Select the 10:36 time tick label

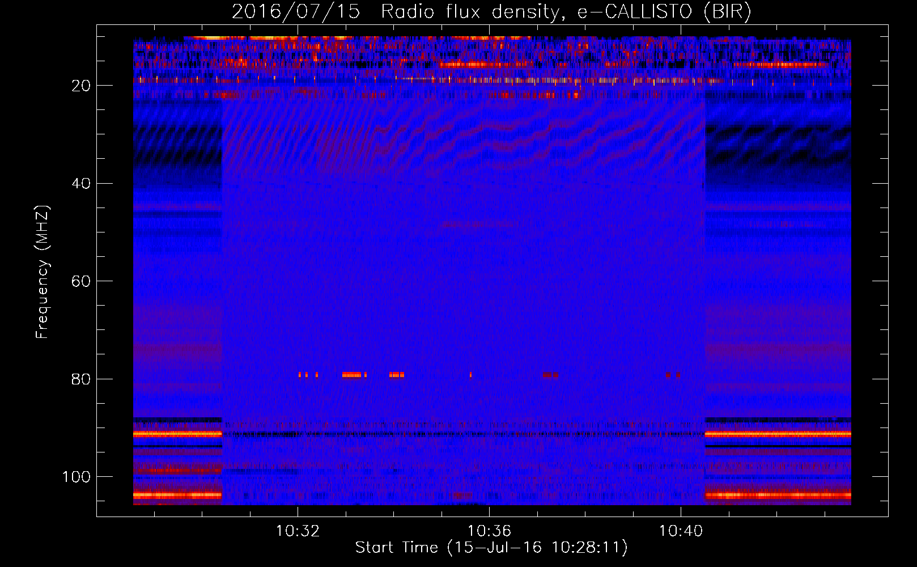coord(489,531)
